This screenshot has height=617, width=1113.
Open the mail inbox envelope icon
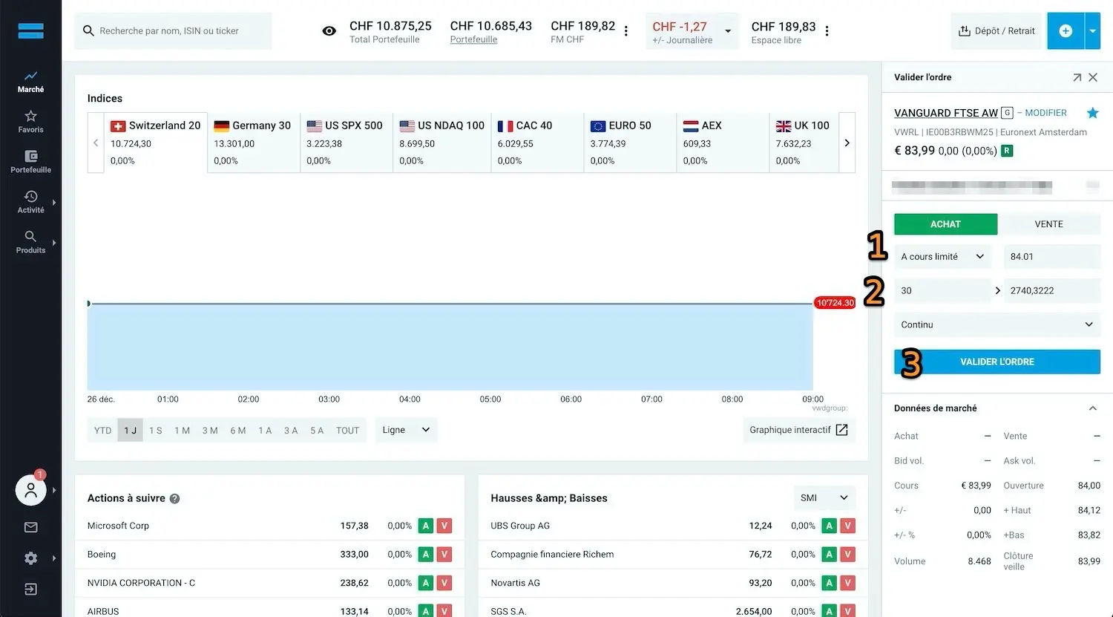click(x=30, y=527)
